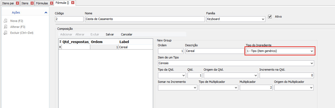335x108 pixels.
Task: Click the Multiplicador input field
Action: click(256, 88)
